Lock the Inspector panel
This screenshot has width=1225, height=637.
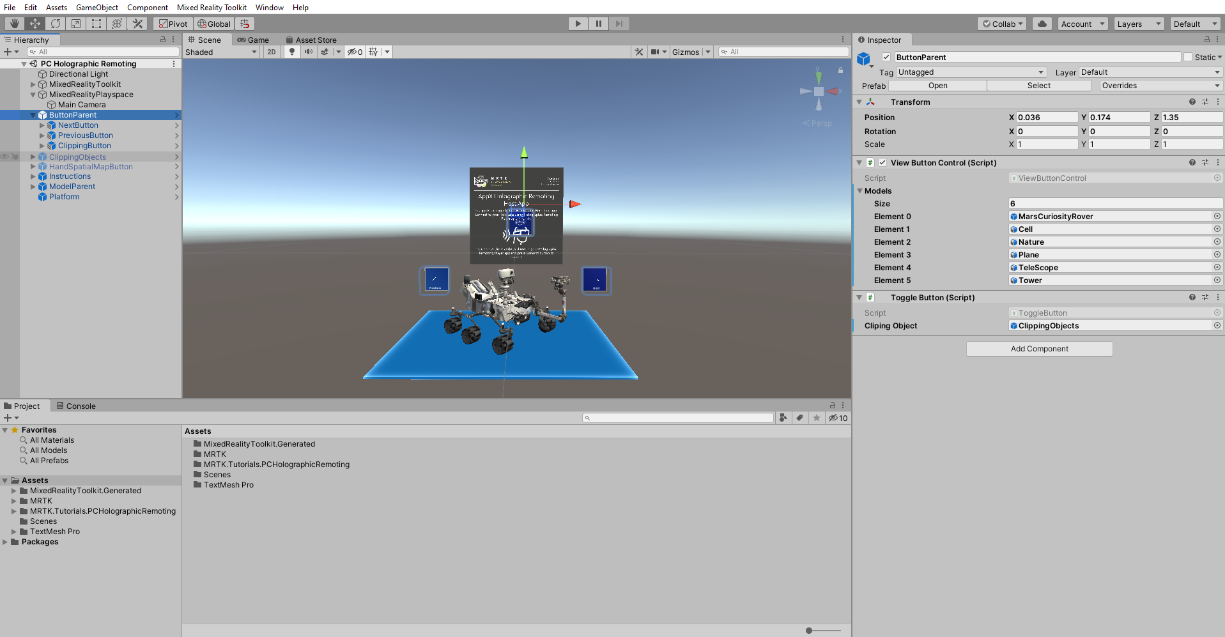(1207, 40)
